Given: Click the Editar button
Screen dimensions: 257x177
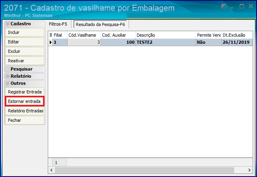Looking at the screenshot, I should point(24,42).
